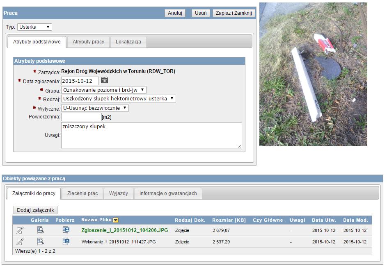Sort by the Rozmiar [KB] column header

pos(229,220)
